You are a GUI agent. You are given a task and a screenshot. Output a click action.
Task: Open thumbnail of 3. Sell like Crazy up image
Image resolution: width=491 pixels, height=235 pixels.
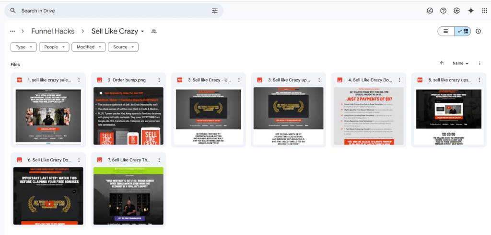pyautogui.click(x=288, y=116)
